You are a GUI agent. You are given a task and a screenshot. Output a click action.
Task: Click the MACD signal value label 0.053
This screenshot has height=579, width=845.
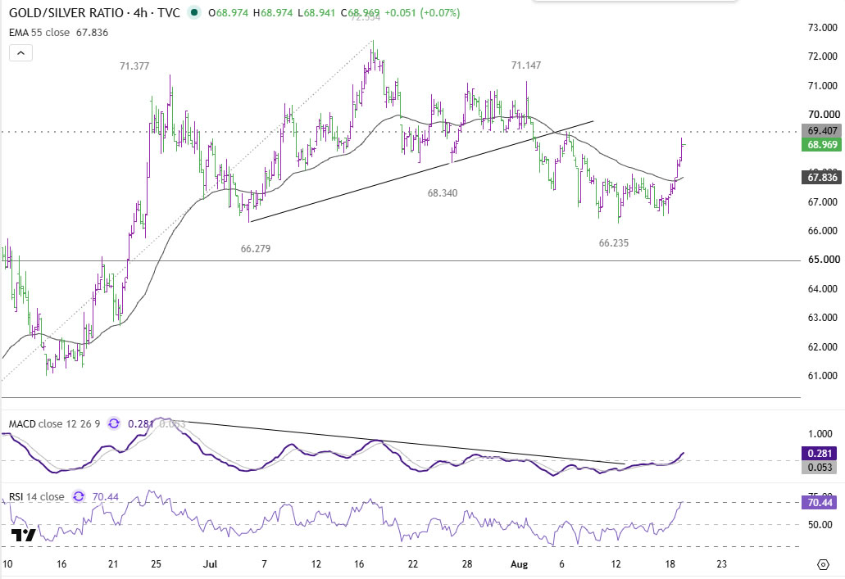click(820, 467)
